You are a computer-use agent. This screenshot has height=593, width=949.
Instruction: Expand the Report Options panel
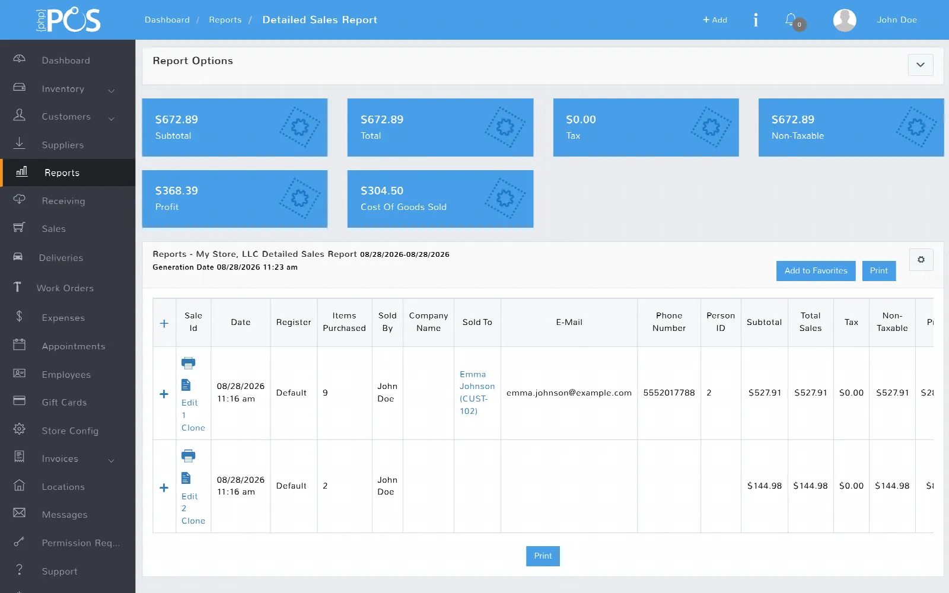click(921, 65)
